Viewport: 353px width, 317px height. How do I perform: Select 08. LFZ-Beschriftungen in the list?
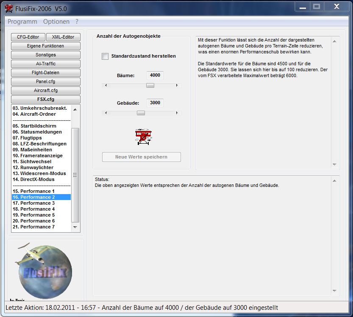[x=41, y=144]
